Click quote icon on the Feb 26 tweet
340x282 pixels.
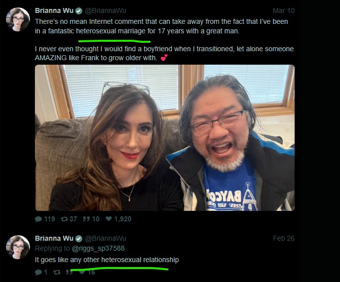tap(69, 272)
